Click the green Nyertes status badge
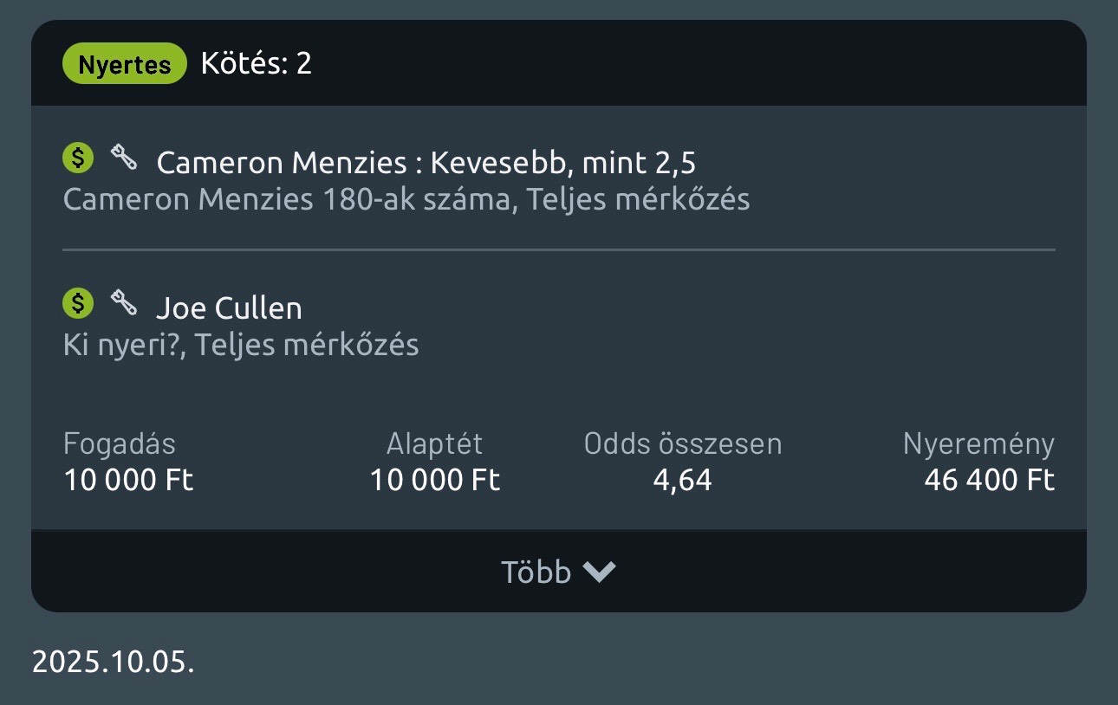This screenshot has width=1118, height=705. click(125, 64)
